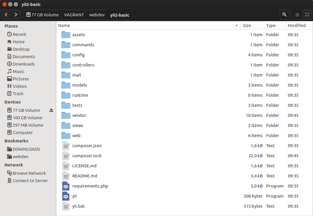Screen dimensions: 313x216
Task: Open Trash in the sidebar
Action: (x=18, y=94)
